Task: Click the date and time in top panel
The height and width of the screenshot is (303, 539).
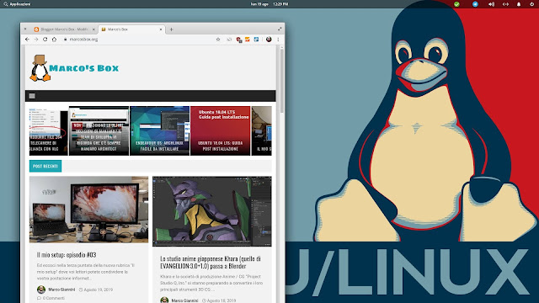Action: 269,4
